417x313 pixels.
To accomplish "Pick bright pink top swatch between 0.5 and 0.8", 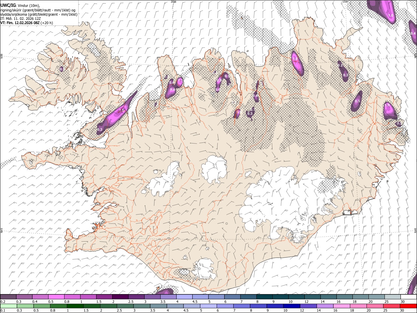I will point(56,297).
